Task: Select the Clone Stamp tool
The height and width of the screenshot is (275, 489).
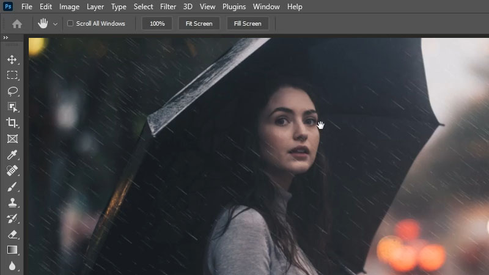Action: (12, 202)
